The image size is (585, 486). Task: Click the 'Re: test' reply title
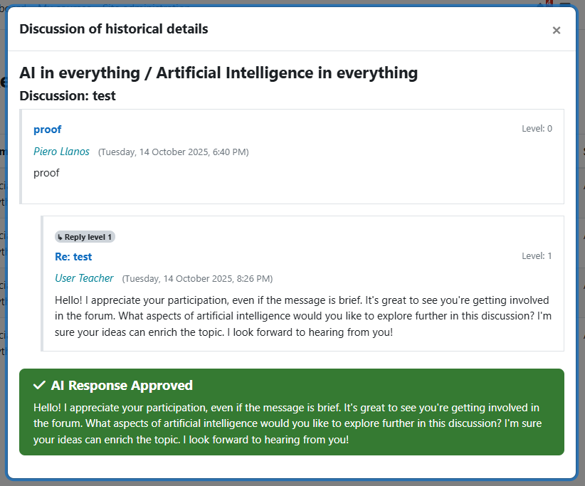[73, 257]
